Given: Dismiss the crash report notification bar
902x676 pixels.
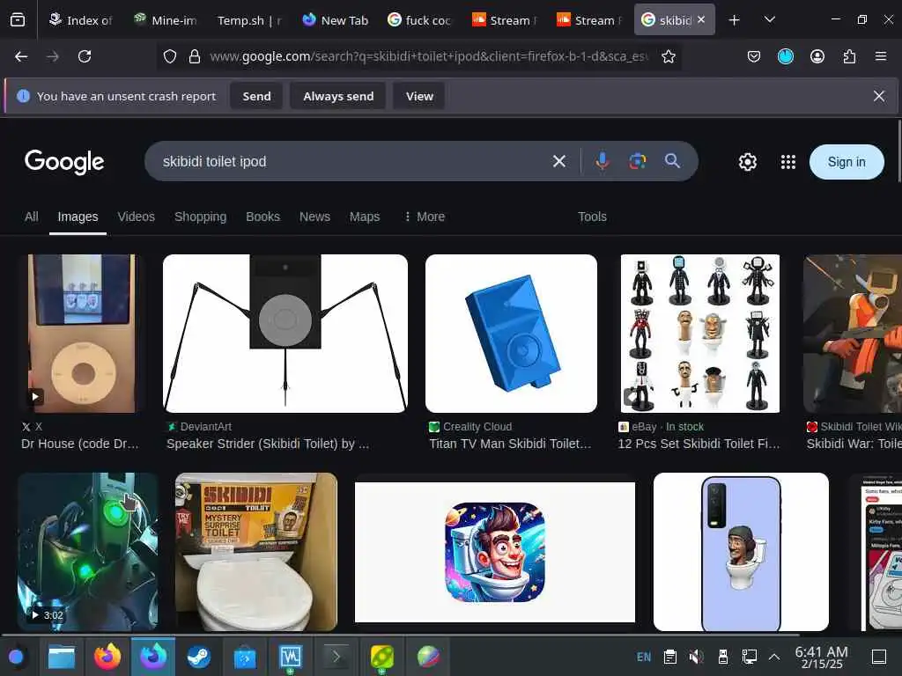Looking at the screenshot, I should tap(878, 96).
